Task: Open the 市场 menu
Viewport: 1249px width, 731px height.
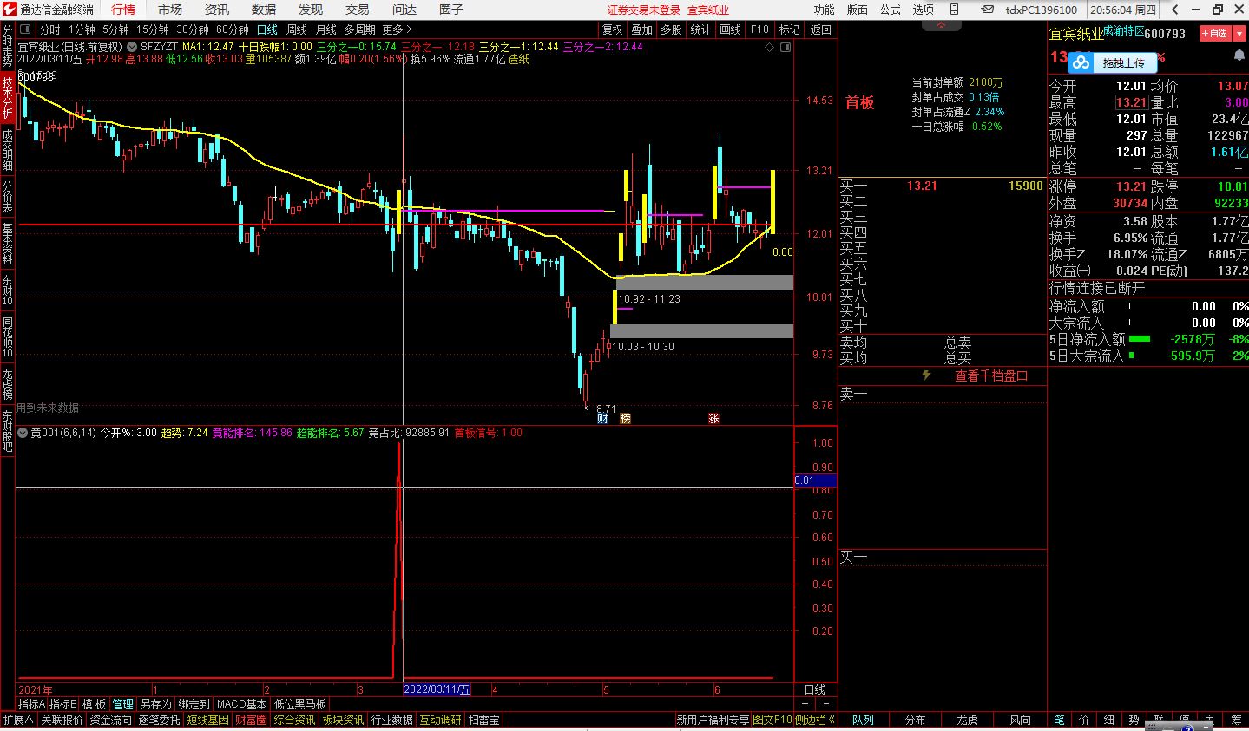Action: click(x=170, y=10)
